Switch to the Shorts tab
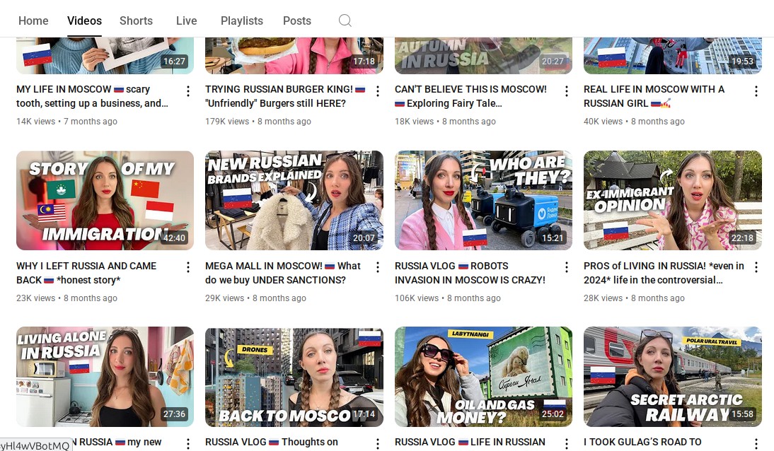Screen dimensions: 774x451 coord(136,20)
